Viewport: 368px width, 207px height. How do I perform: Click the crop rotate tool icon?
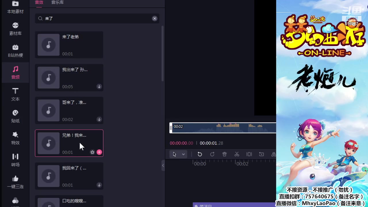pos(261,154)
